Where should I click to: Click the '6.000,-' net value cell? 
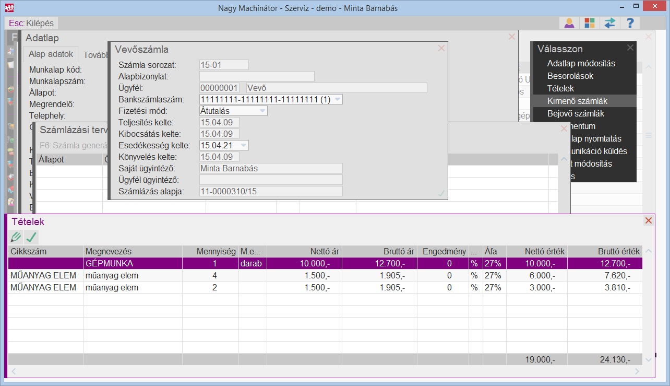(537, 275)
